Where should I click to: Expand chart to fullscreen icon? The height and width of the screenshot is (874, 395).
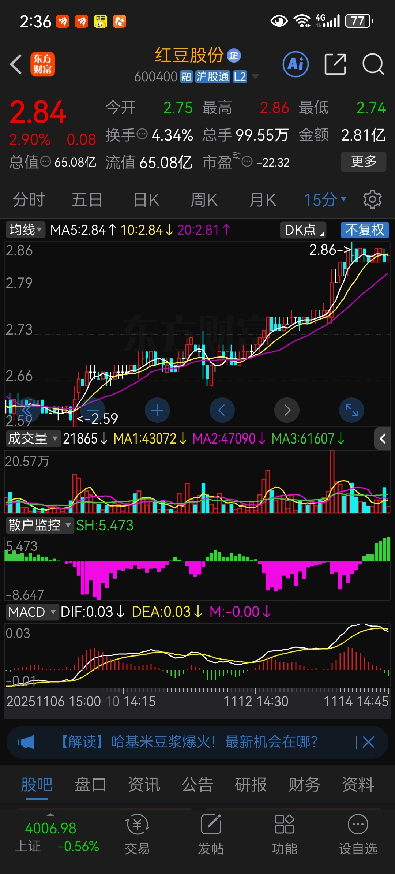click(352, 410)
